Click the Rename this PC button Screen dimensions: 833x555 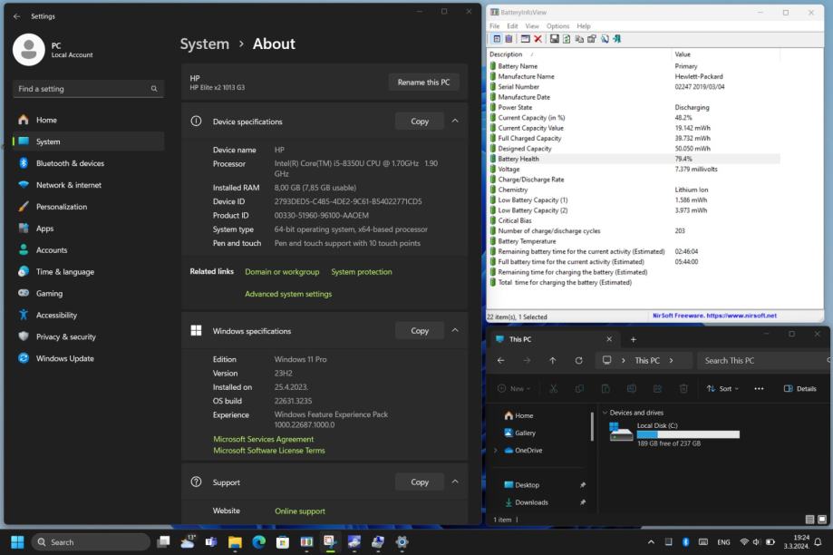pos(423,82)
